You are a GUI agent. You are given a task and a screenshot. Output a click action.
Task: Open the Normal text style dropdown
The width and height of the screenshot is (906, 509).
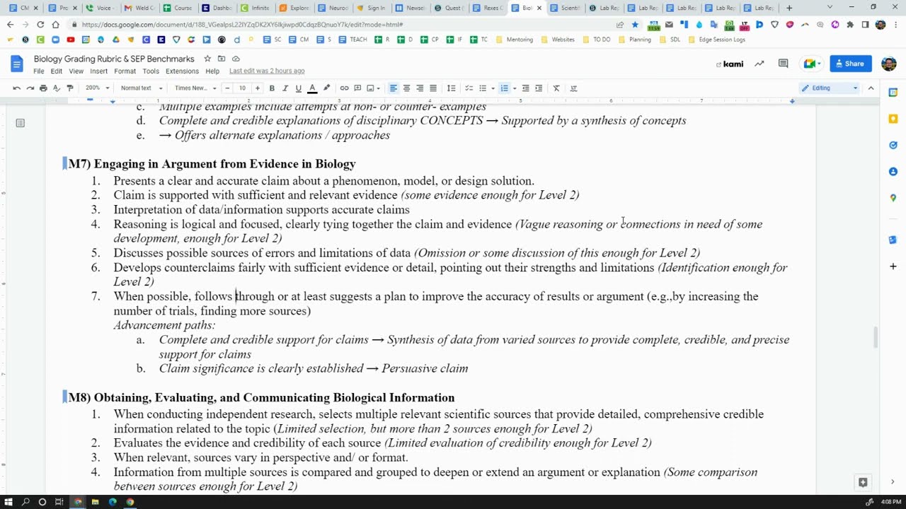(142, 88)
